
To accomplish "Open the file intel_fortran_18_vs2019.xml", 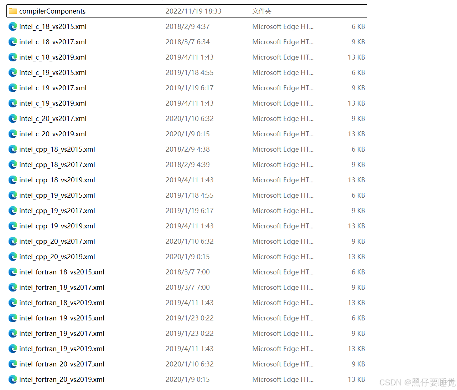I will tap(62, 303).
